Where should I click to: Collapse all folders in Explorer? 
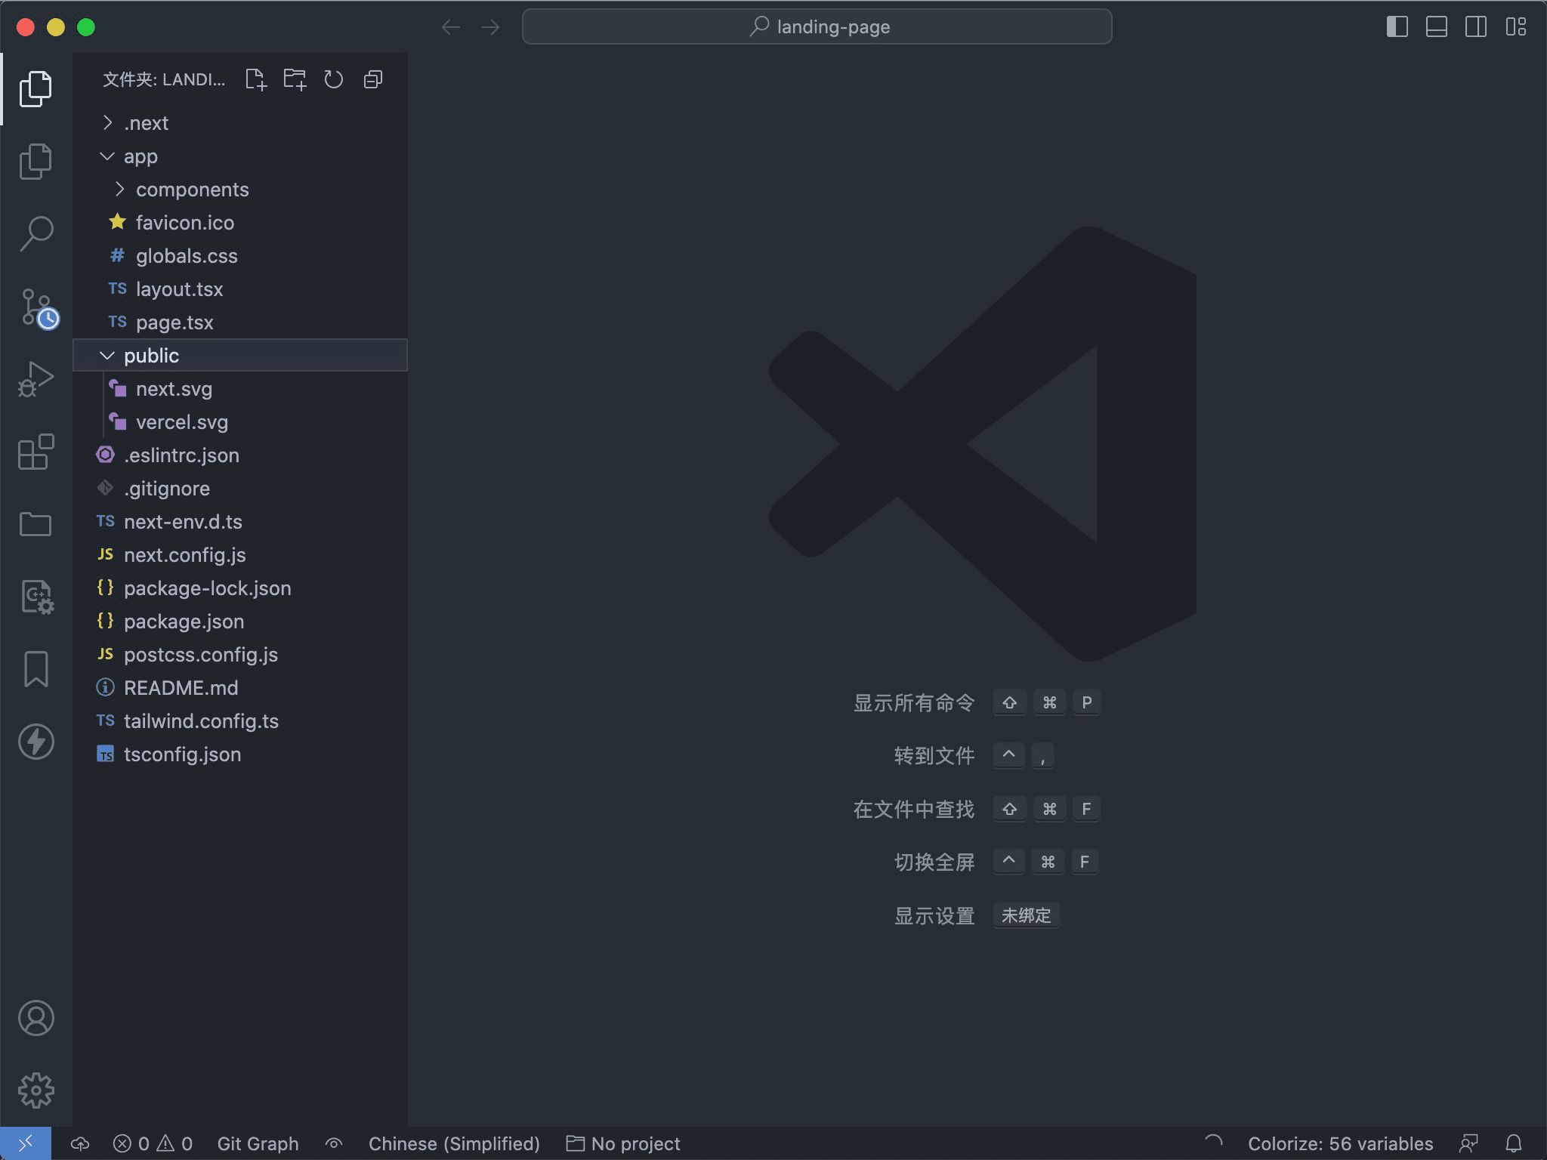pos(373,79)
